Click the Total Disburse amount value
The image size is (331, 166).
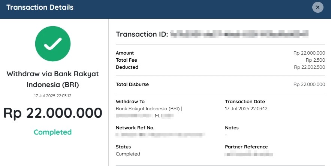click(x=309, y=84)
